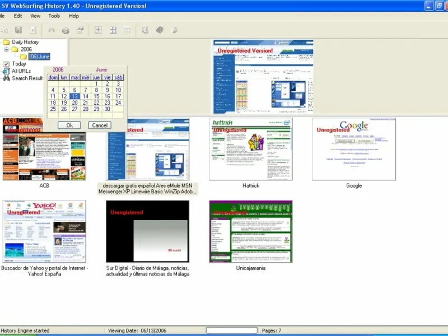Click the toolbar icon right of list view
This screenshot has width=448, height=336.
click(145, 30)
